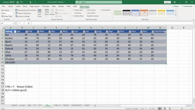Expand the Table Styles gallery More arrow
The height and width of the screenshot is (110, 195).
point(176,15)
